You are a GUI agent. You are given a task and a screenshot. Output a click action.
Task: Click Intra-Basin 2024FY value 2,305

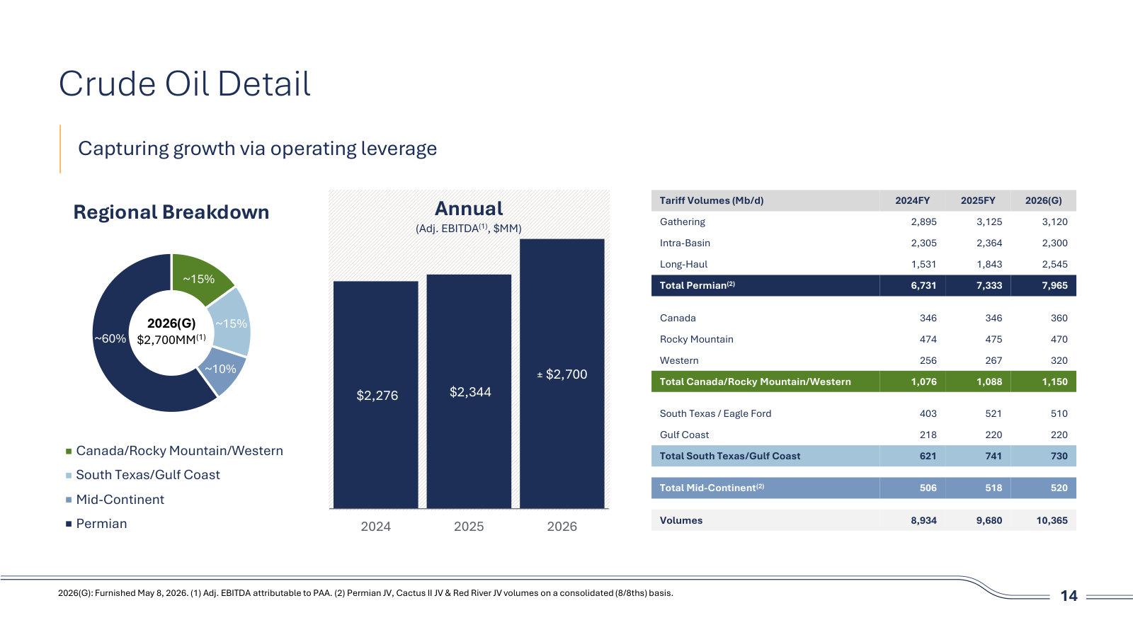(x=923, y=243)
